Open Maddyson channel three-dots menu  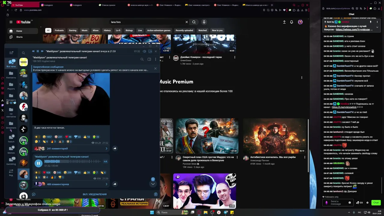[x=155, y=59]
